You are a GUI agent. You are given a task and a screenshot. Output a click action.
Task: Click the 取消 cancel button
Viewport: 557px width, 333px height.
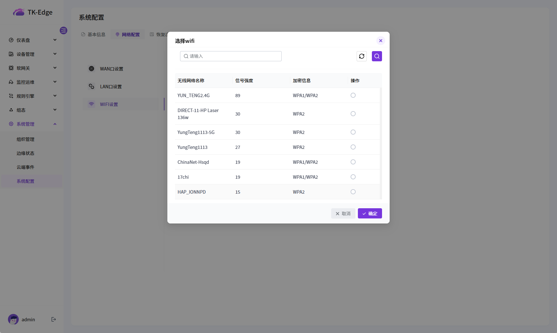click(343, 213)
